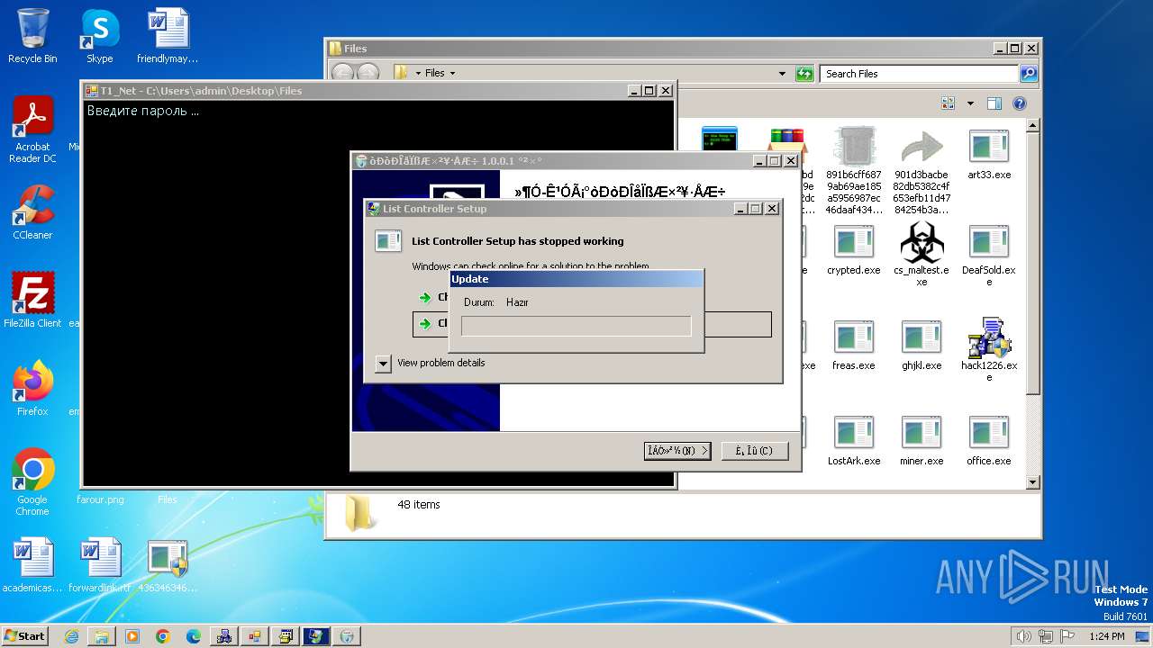1153x648 pixels.
Task: Click the green refresh button in address bar
Action: [x=805, y=74]
